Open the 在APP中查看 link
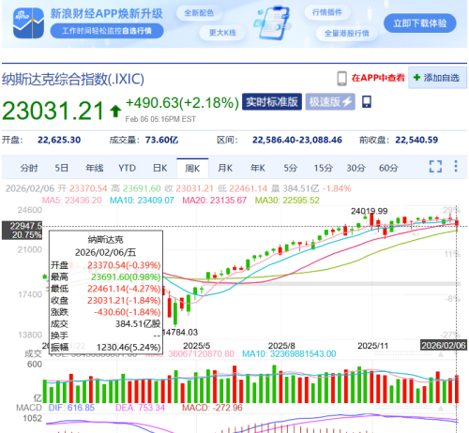The width and height of the screenshot is (469, 433). coord(378,78)
